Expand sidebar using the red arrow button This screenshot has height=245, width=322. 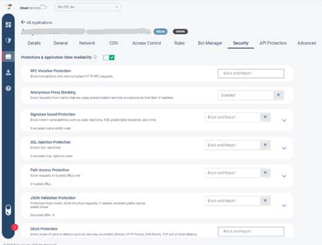pos(15,227)
